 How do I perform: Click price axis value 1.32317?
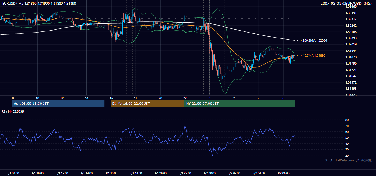click(x=351, y=19)
